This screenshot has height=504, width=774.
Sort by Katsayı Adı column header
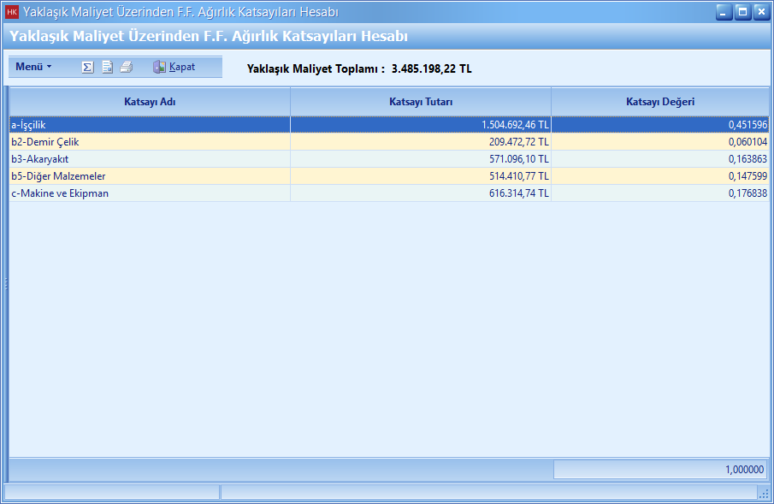point(150,102)
